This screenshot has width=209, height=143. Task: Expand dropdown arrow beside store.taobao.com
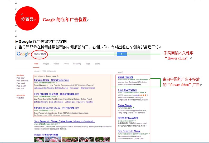[135, 121]
